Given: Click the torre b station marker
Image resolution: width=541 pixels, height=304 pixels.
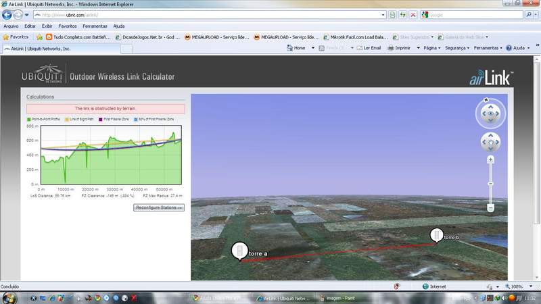Looking at the screenshot, I should click(x=436, y=235).
